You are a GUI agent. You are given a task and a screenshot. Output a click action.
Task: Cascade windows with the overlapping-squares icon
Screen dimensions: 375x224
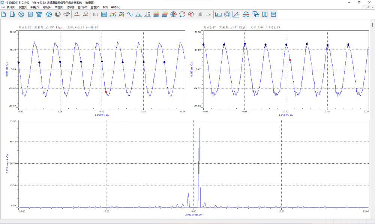(256, 14)
